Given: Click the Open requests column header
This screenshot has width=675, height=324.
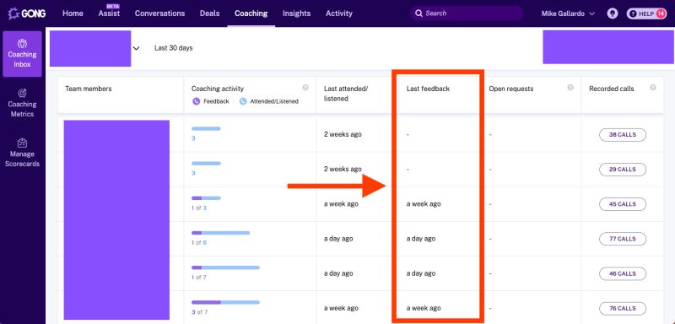Looking at the screenshot, I should pyautogui.click(x=511, y=89).
